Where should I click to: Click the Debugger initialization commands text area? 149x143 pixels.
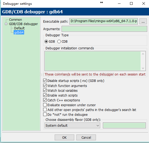(93, 61)
